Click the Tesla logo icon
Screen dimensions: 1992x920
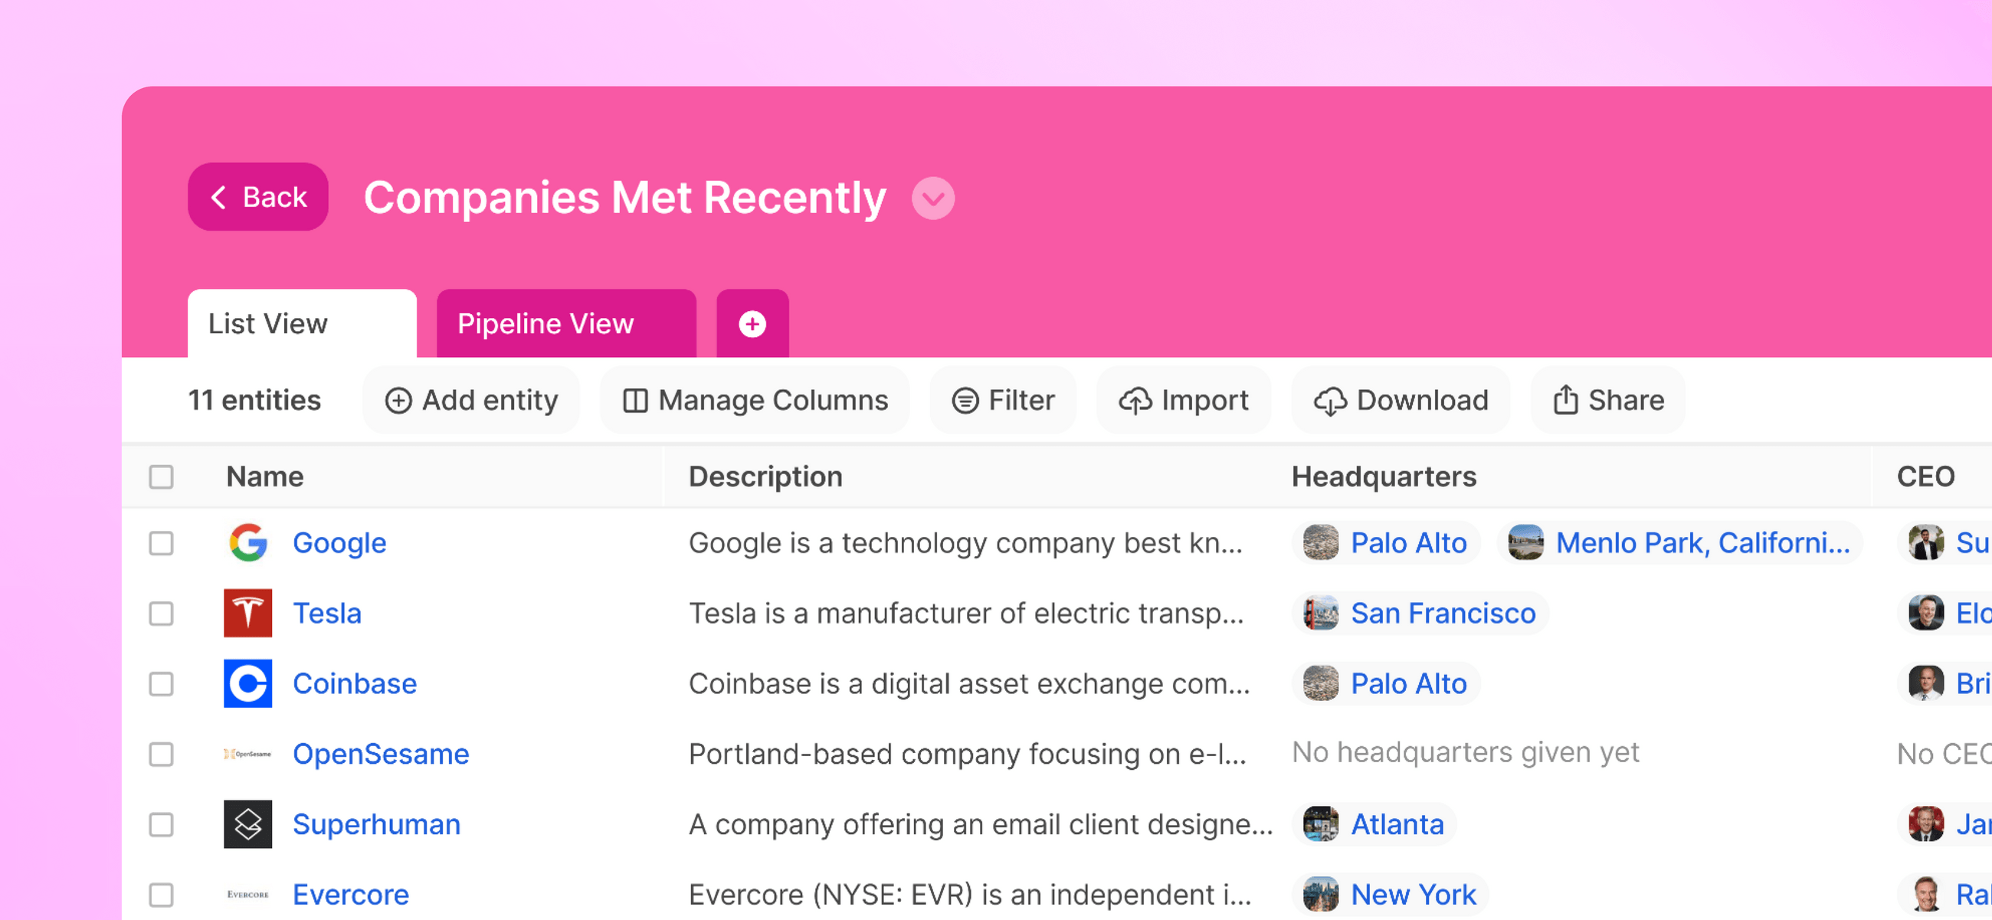coord(247,613)
